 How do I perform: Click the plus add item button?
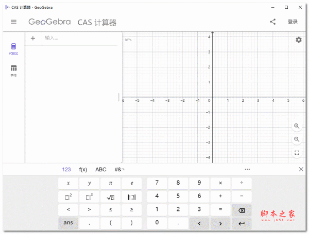(x=33, y=38)
